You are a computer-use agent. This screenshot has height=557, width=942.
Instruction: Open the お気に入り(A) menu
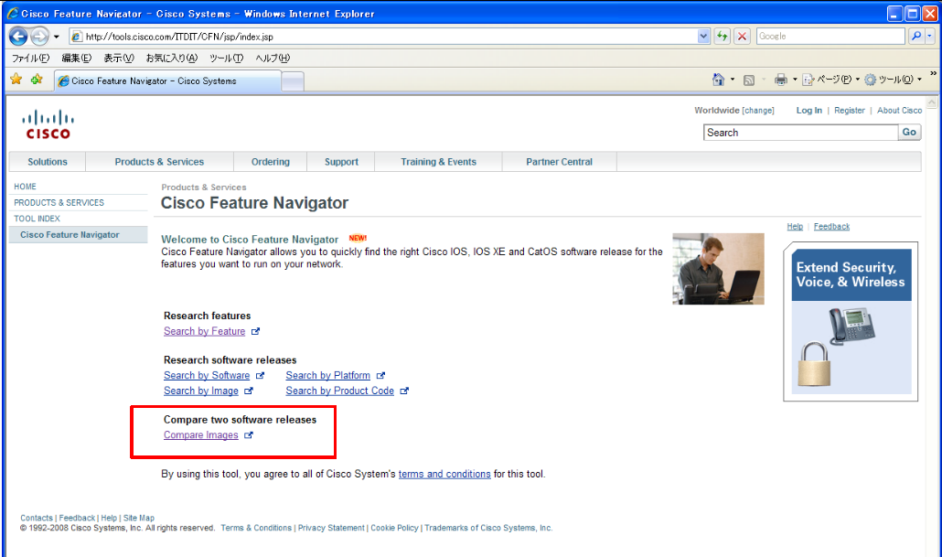(x=171, y=58)
